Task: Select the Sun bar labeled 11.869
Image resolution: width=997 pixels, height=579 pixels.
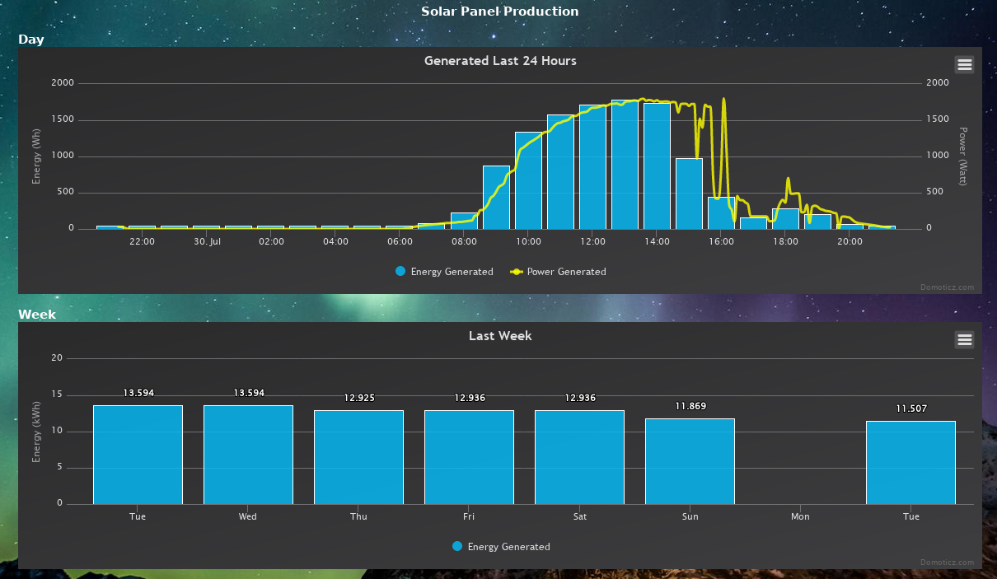Action: click(x=690, y=461)
